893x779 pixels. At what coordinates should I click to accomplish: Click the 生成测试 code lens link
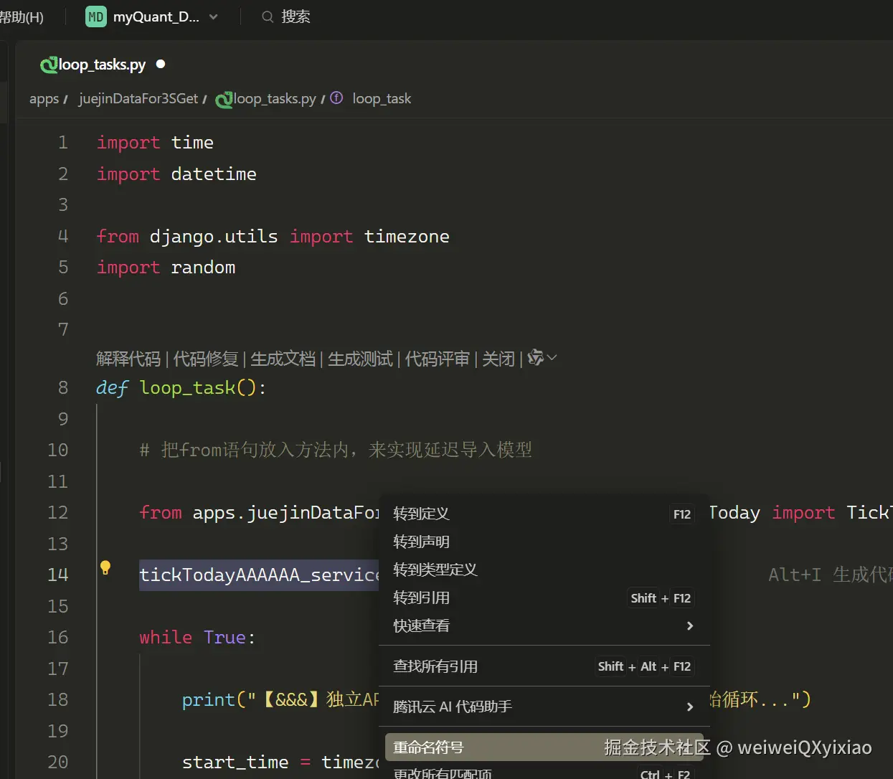point(360,359)
